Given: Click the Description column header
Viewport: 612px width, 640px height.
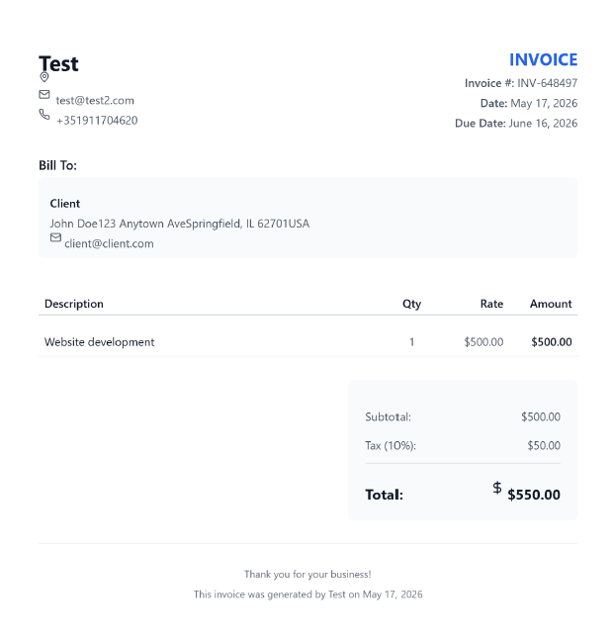Looking at the screenshot, I should point(74,304).
